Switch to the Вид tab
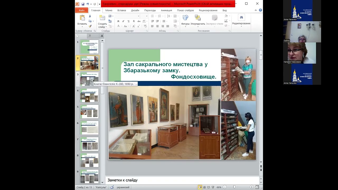This screenshot has height=190, width=338. [x=224, y=10]
